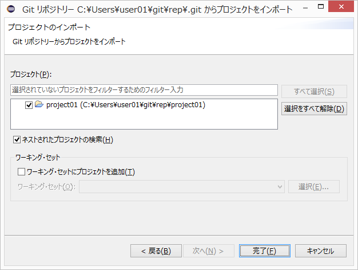This screenshot has height=270, width=358.
Task: Click the project filter text field
Action: pyautogui.click(x=144, y=91)
